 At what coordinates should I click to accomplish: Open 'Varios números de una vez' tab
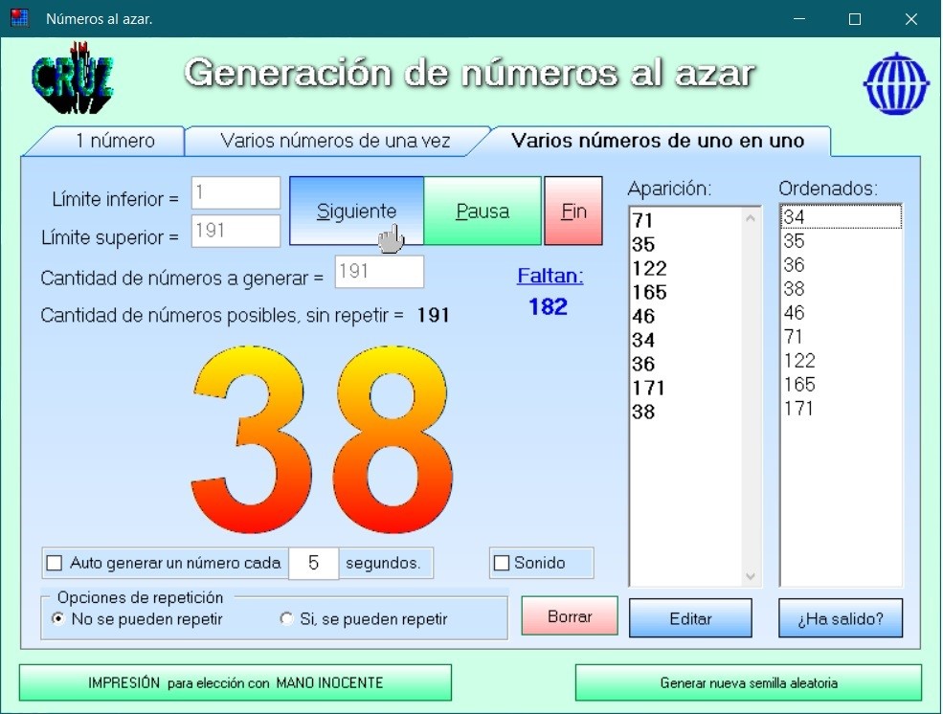[x=335, y=141]
